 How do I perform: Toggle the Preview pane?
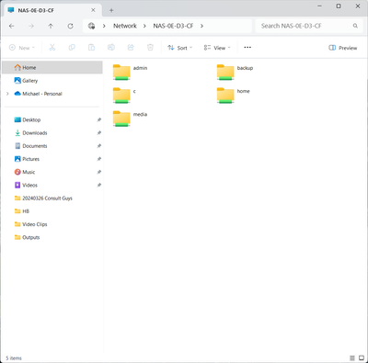coord(342,48)
